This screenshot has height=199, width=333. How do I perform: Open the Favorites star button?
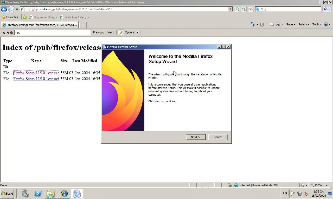click(10, 17)
